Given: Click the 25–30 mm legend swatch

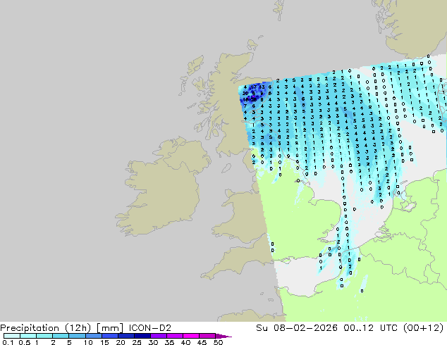Looking at the screenshot, I should click(142, 336).
